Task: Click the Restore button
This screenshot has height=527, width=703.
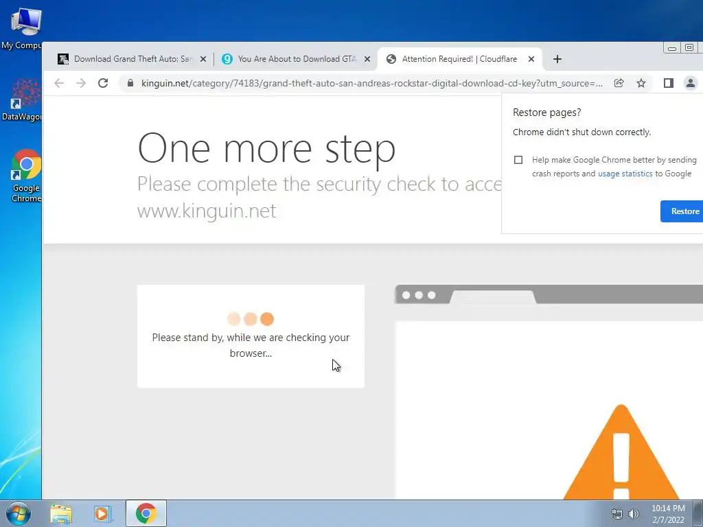Action: coord(682,211)
